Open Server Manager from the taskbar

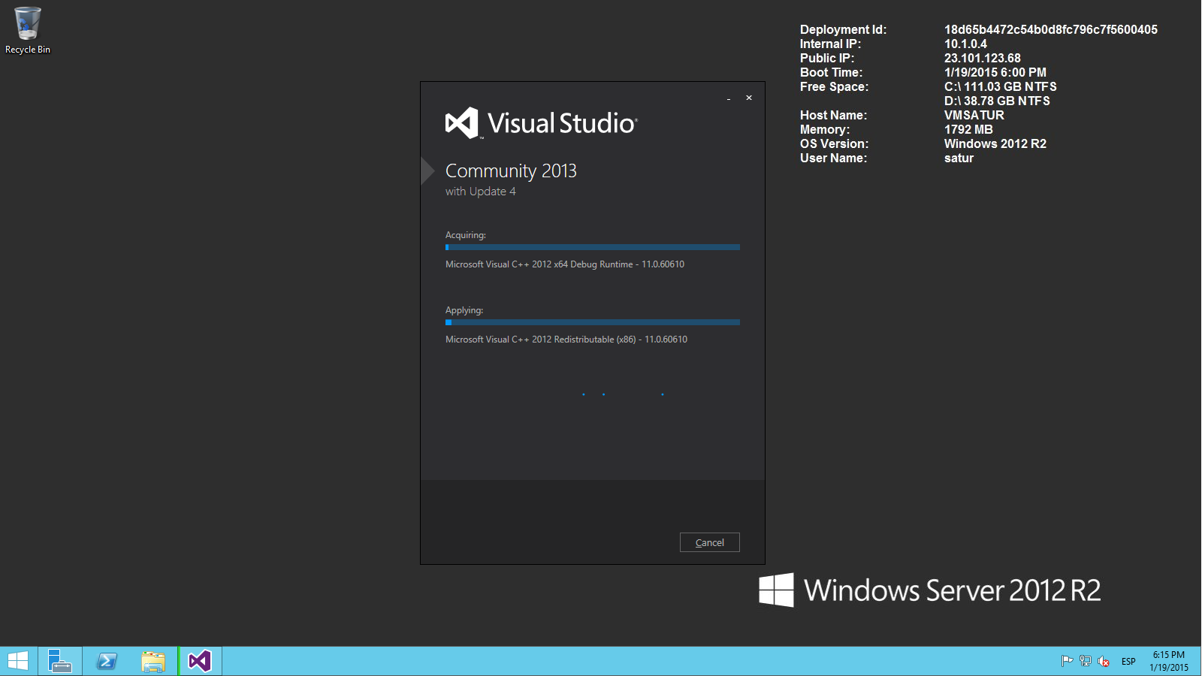[x=59, y=661]
